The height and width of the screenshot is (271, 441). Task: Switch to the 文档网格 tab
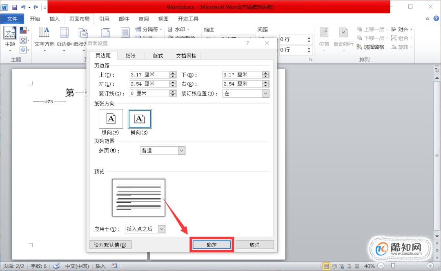pos(186,56)
